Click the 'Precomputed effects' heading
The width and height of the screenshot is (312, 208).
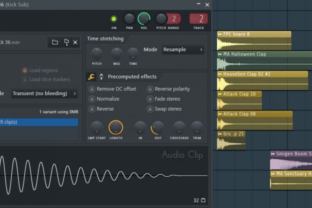point(132,77)
